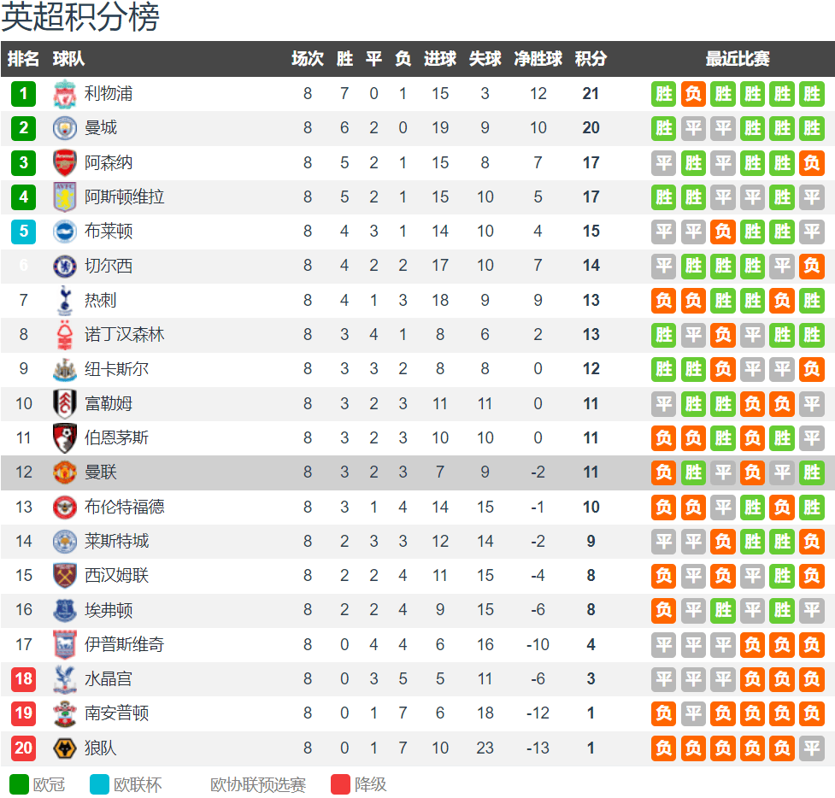Click the Crystal Palace eagle crest
The image size is (835, 798).
pos(64,679)
